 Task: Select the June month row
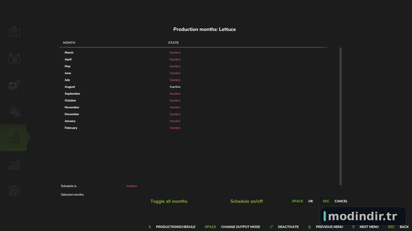pyautogui.click(x=193, y=73)
